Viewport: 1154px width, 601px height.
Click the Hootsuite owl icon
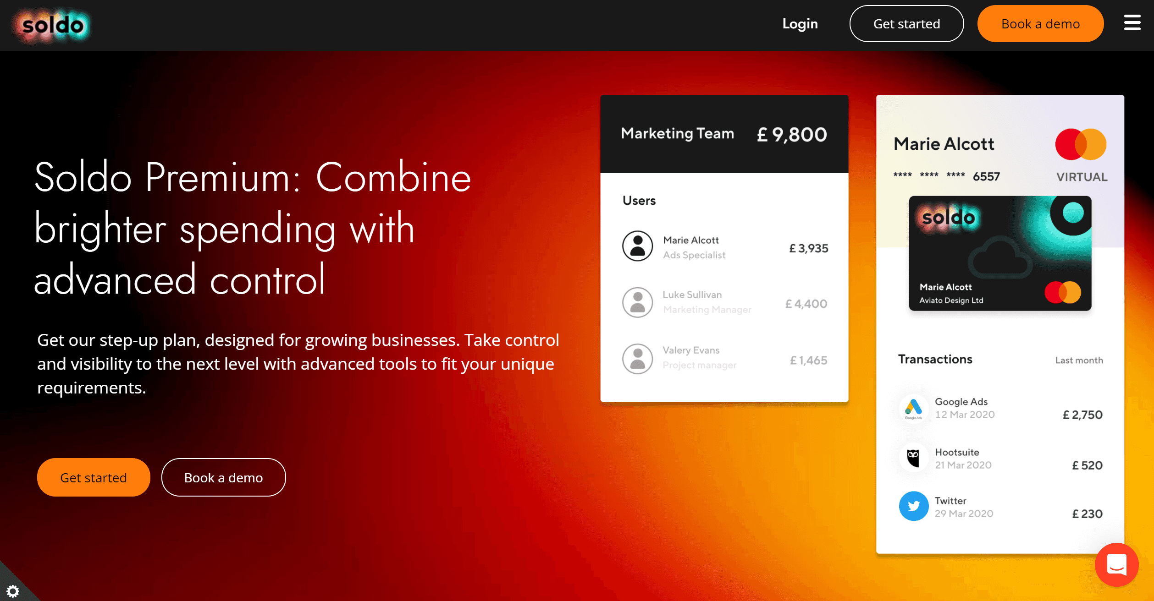click(913, 458)
